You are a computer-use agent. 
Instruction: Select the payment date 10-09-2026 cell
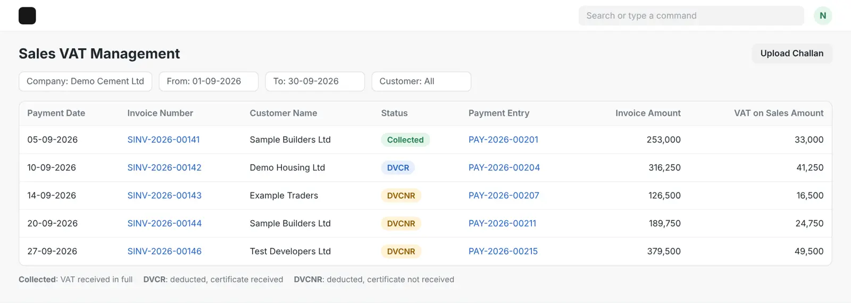[x=52, y=167]
